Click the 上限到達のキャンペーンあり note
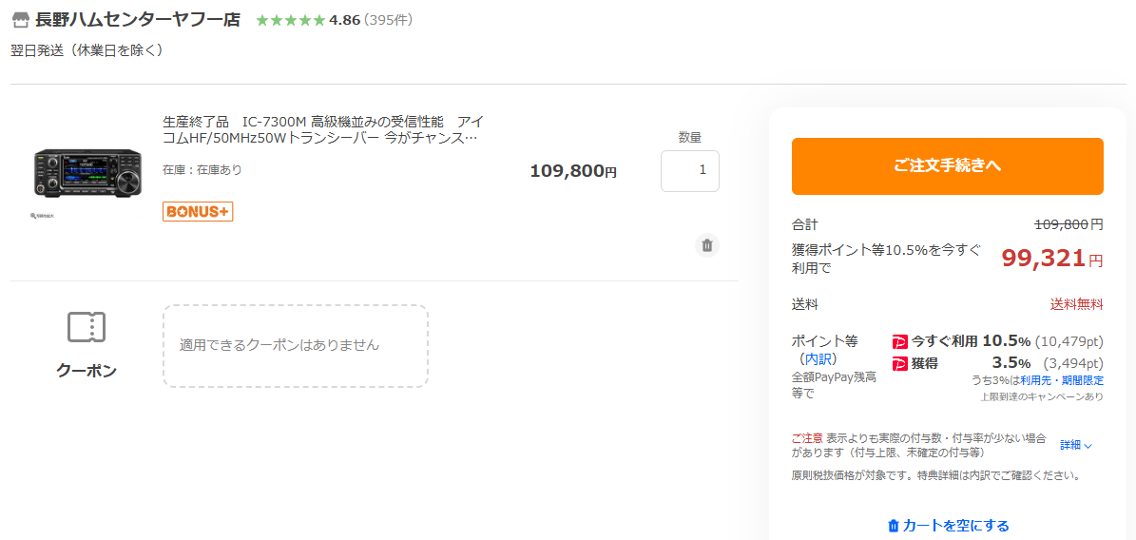This screenshot has width=1136, height=540. tap(1042, 396)
